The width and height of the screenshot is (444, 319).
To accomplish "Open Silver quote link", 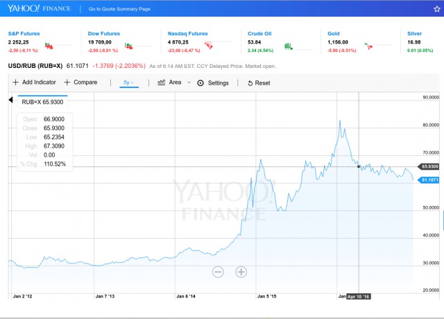I will tap(415, 33).
